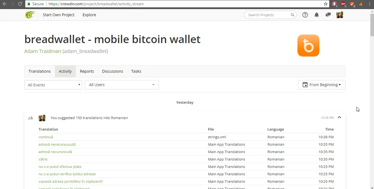Image resolution: width=374 pixels, height=189 pixels.
Task: Collapse the 150 translations activity entry
Action: tap(339, 117)
